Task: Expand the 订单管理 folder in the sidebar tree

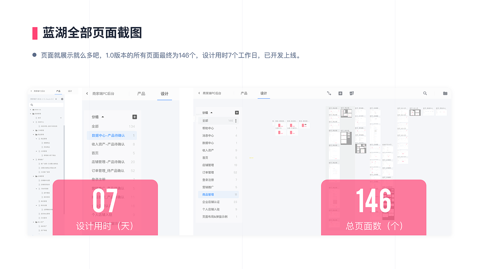Action: click(33, 130)
